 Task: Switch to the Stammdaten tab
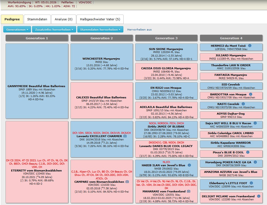click(37, 19)
